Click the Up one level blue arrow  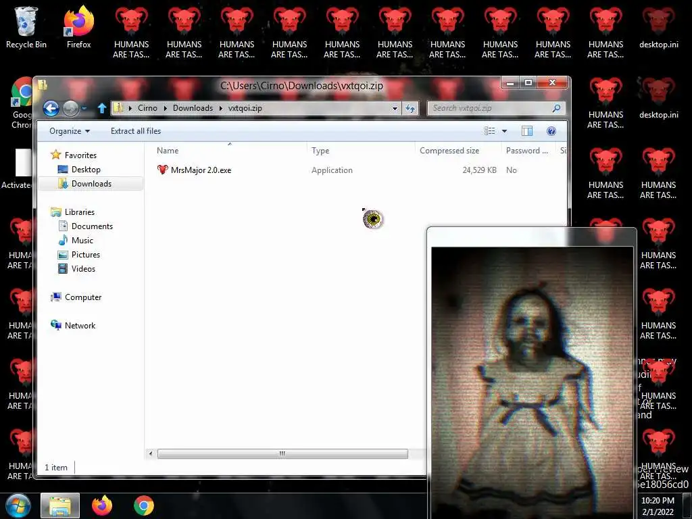pyautogui.click(x=102, y=108)
